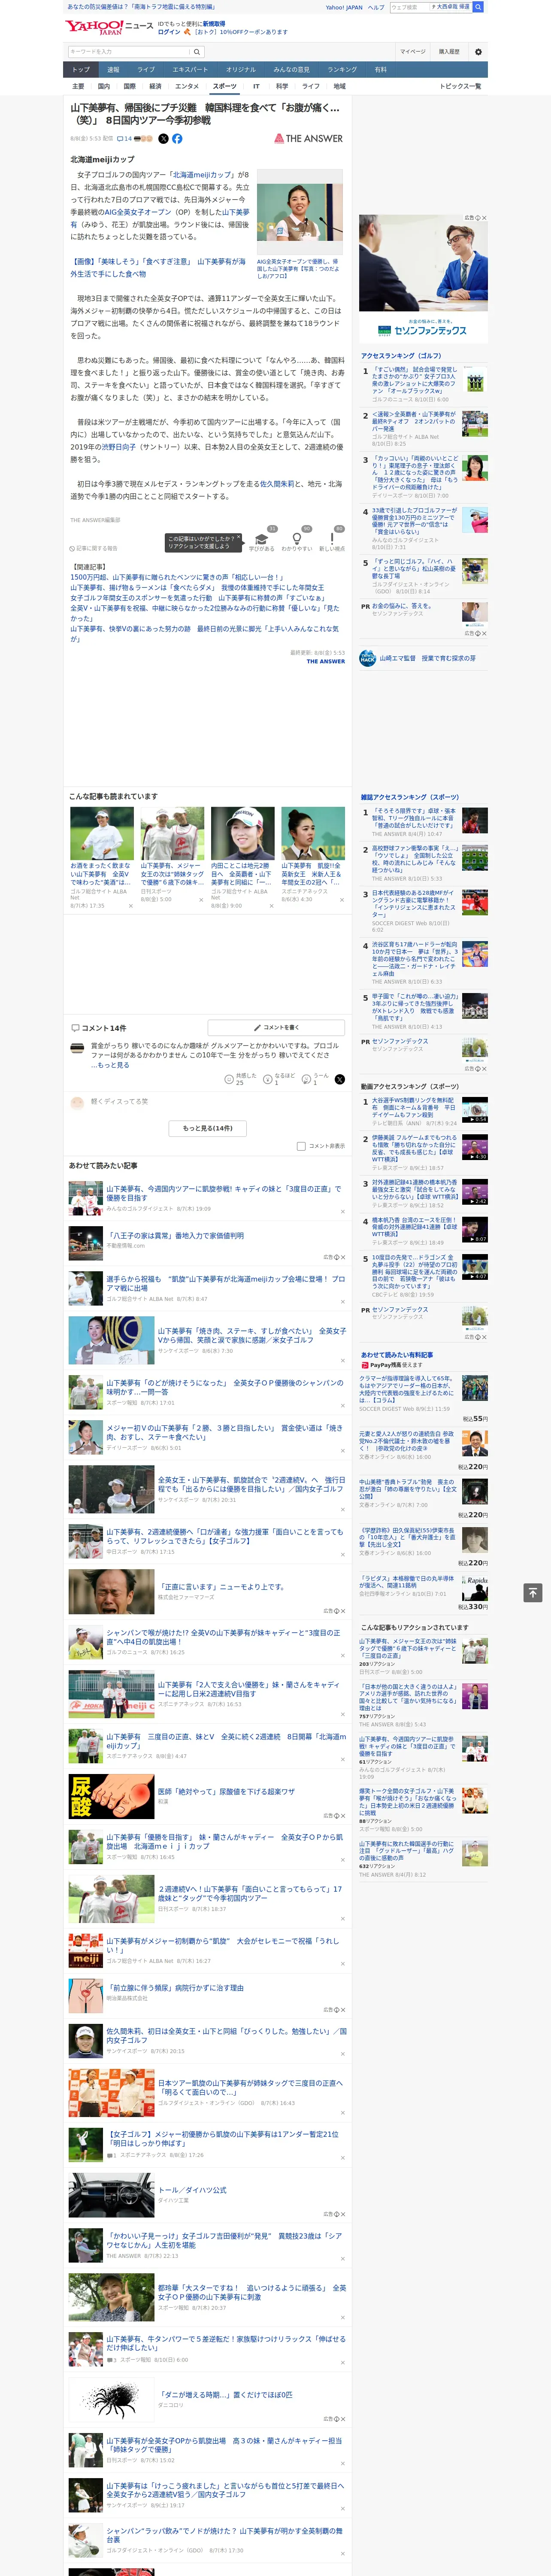Click the 記事に関する報告 link
Screen dimensions: 551x2576
(93, 548)
